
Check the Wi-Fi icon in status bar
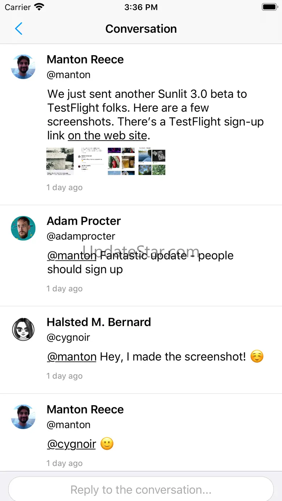pyautogui.click(x=39, y=7)
